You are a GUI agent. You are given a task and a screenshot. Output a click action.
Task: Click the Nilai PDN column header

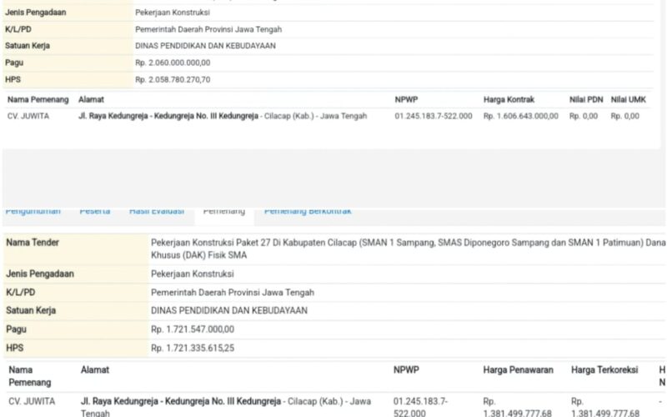tap(585, 99)
